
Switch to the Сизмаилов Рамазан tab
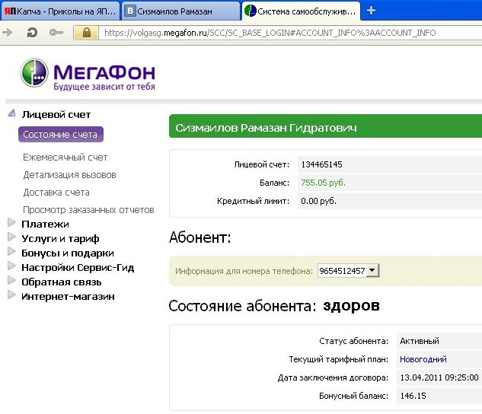tap(180, 11)
